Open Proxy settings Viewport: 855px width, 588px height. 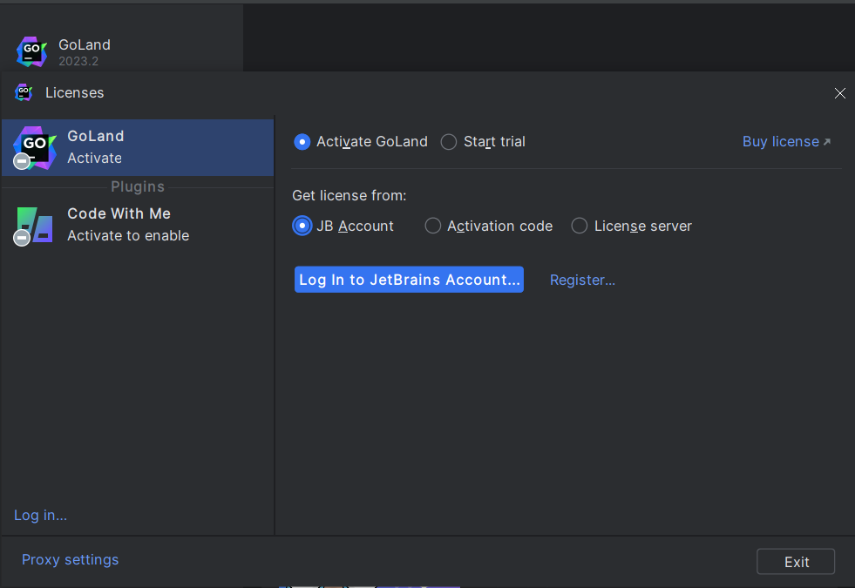(70, 559)
